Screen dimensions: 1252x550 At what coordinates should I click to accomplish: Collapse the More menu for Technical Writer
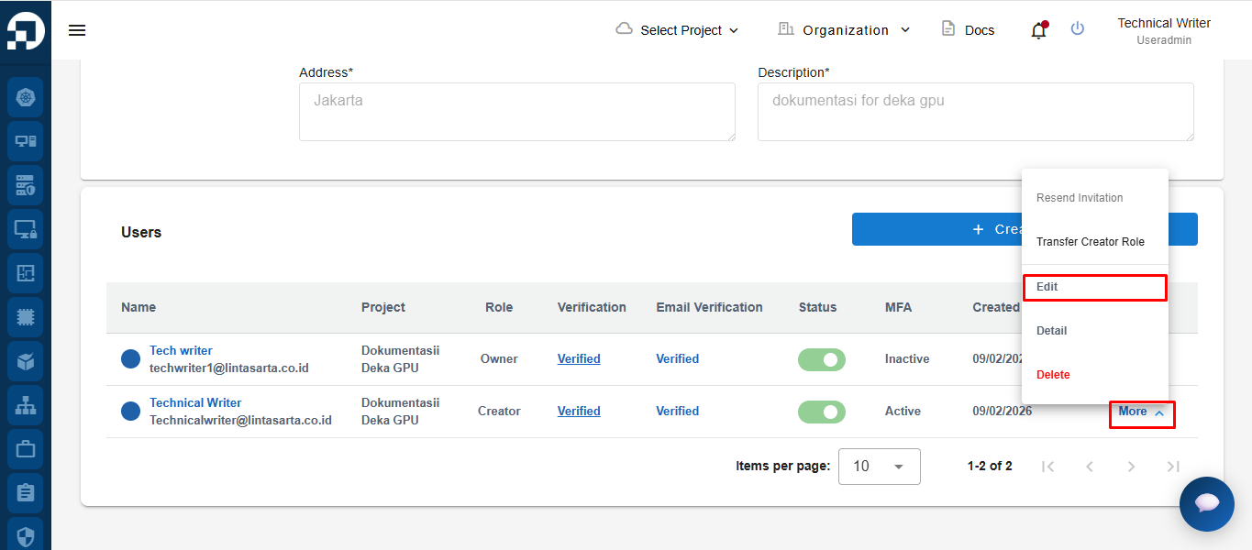click(1141, 412)
